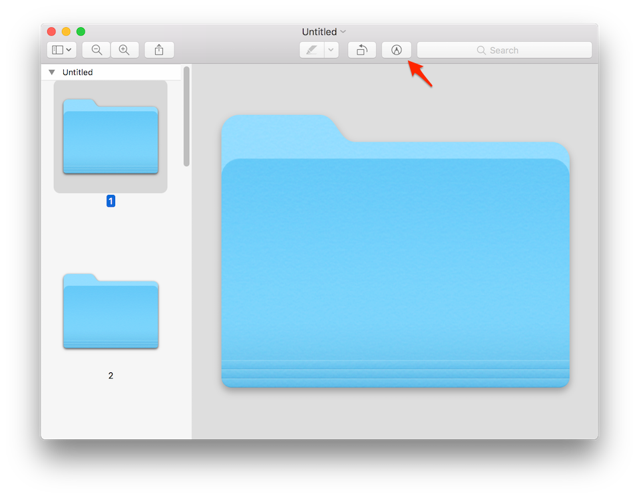This screenshot has height=498, width=639.
Task: Rotate the image counterclockwise
Action: pyautogui.click(x=361, y=50)
